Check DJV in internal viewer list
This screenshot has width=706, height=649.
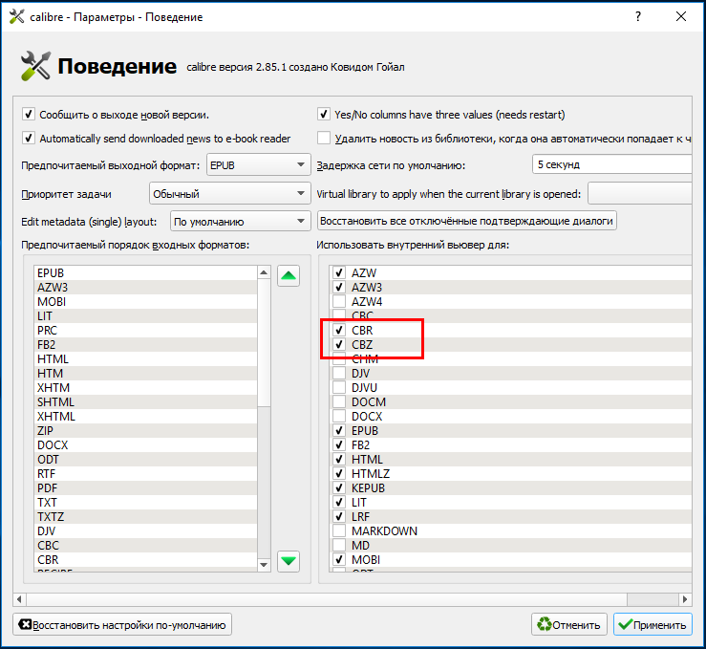(x=339, y=374)
